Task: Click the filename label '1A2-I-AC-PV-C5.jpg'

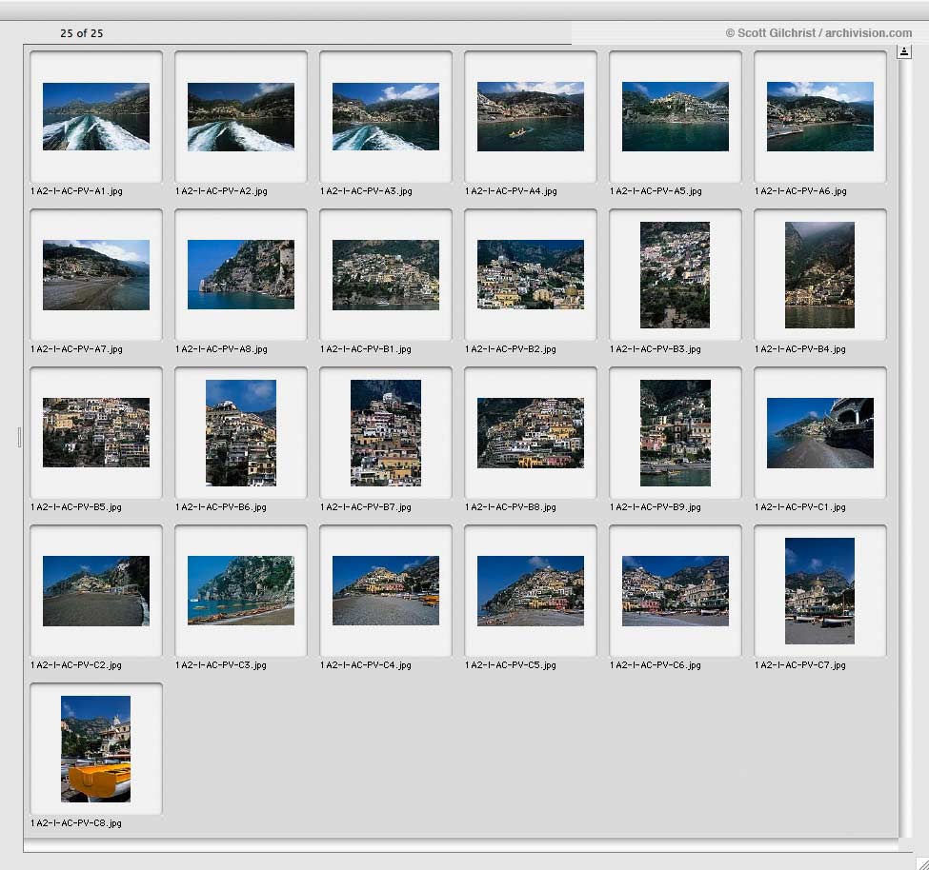Action: pos(510,665)
